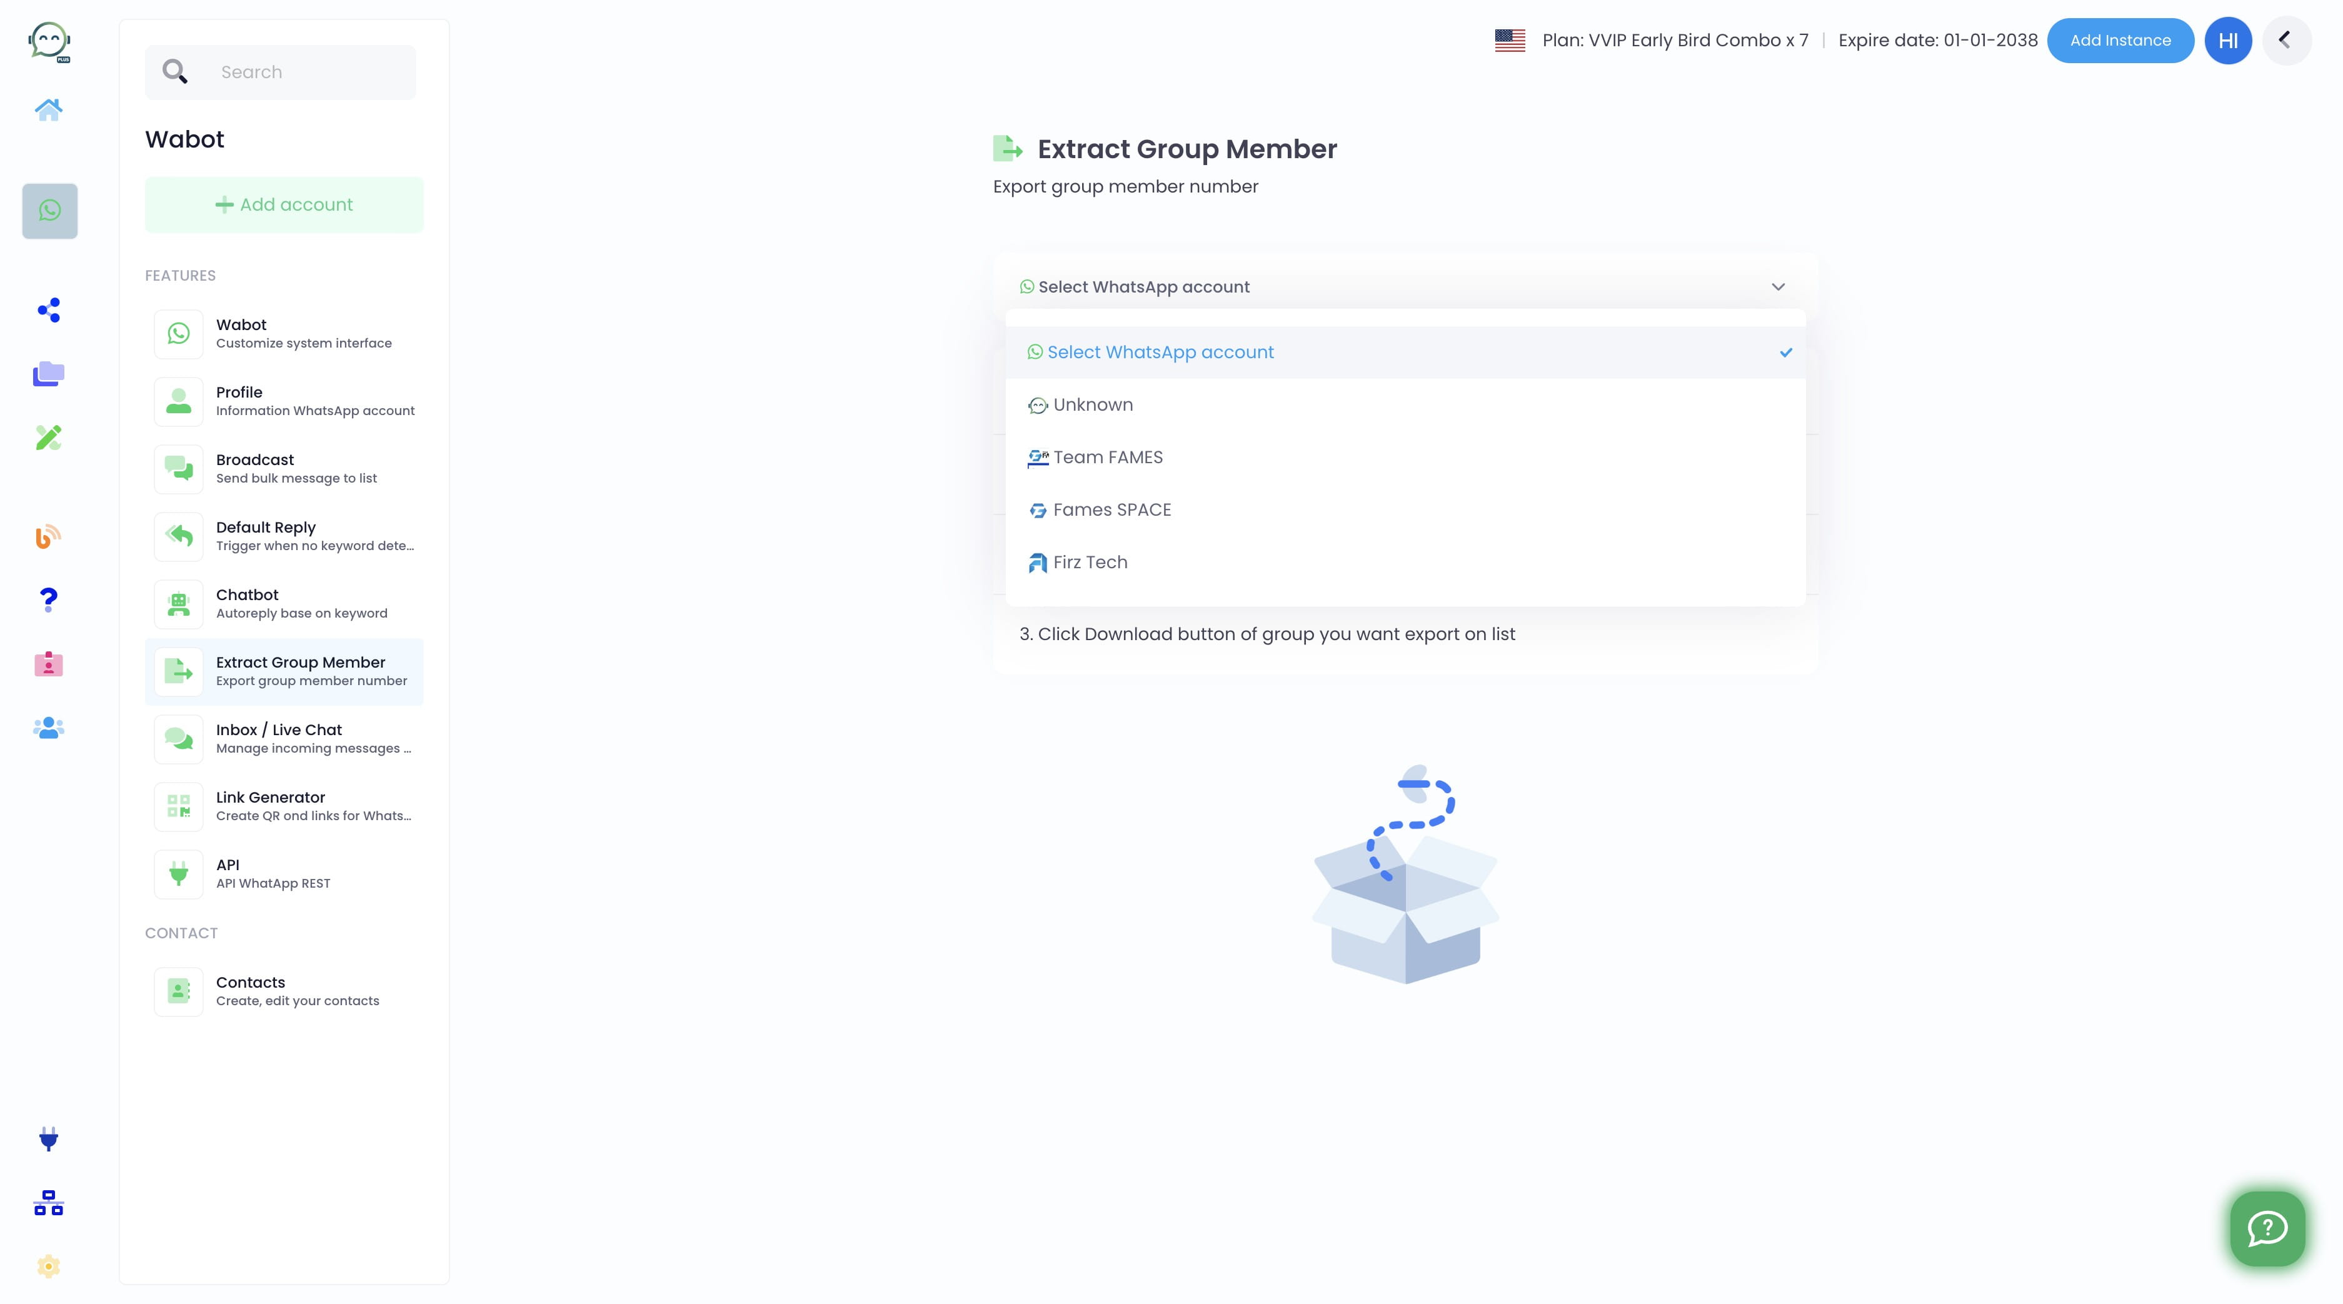Click the Expire date: 01-01-2038 text
Image resolution: width=2343 pixels, height=1304 pixels.
(1939, 40)
